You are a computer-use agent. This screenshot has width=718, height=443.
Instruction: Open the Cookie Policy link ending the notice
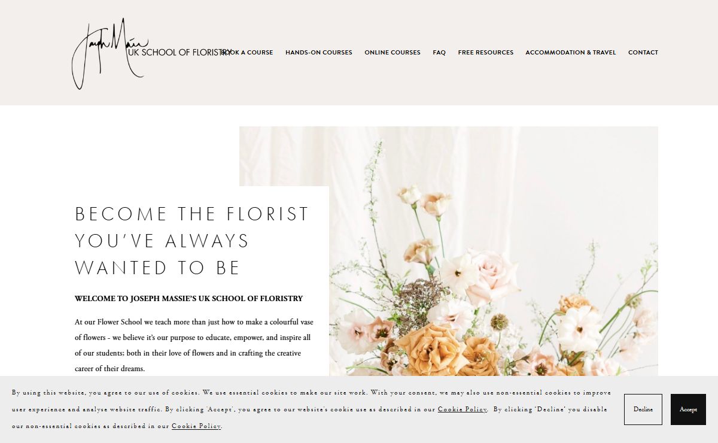tap(196, 426)
